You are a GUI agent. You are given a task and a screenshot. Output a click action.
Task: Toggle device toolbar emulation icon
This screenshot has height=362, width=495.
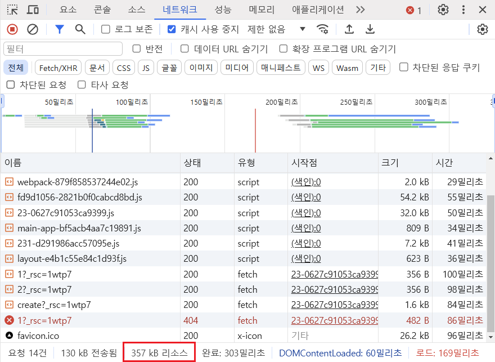tap(33, 10)
